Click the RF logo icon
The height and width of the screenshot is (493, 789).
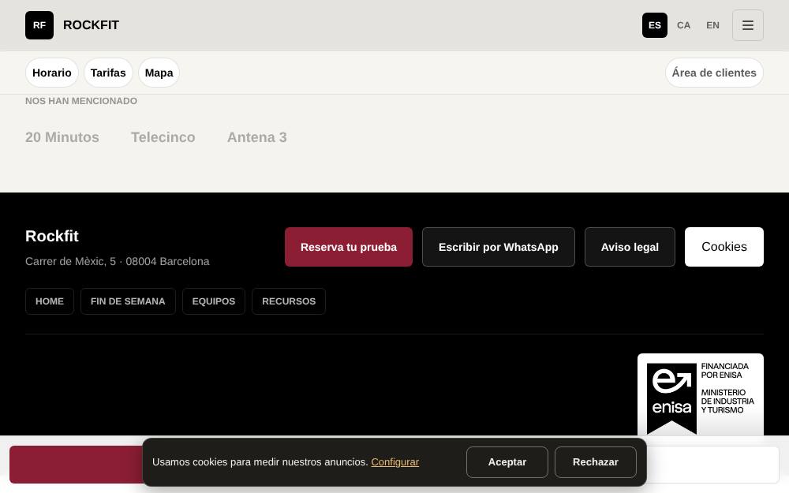[39, 25]
